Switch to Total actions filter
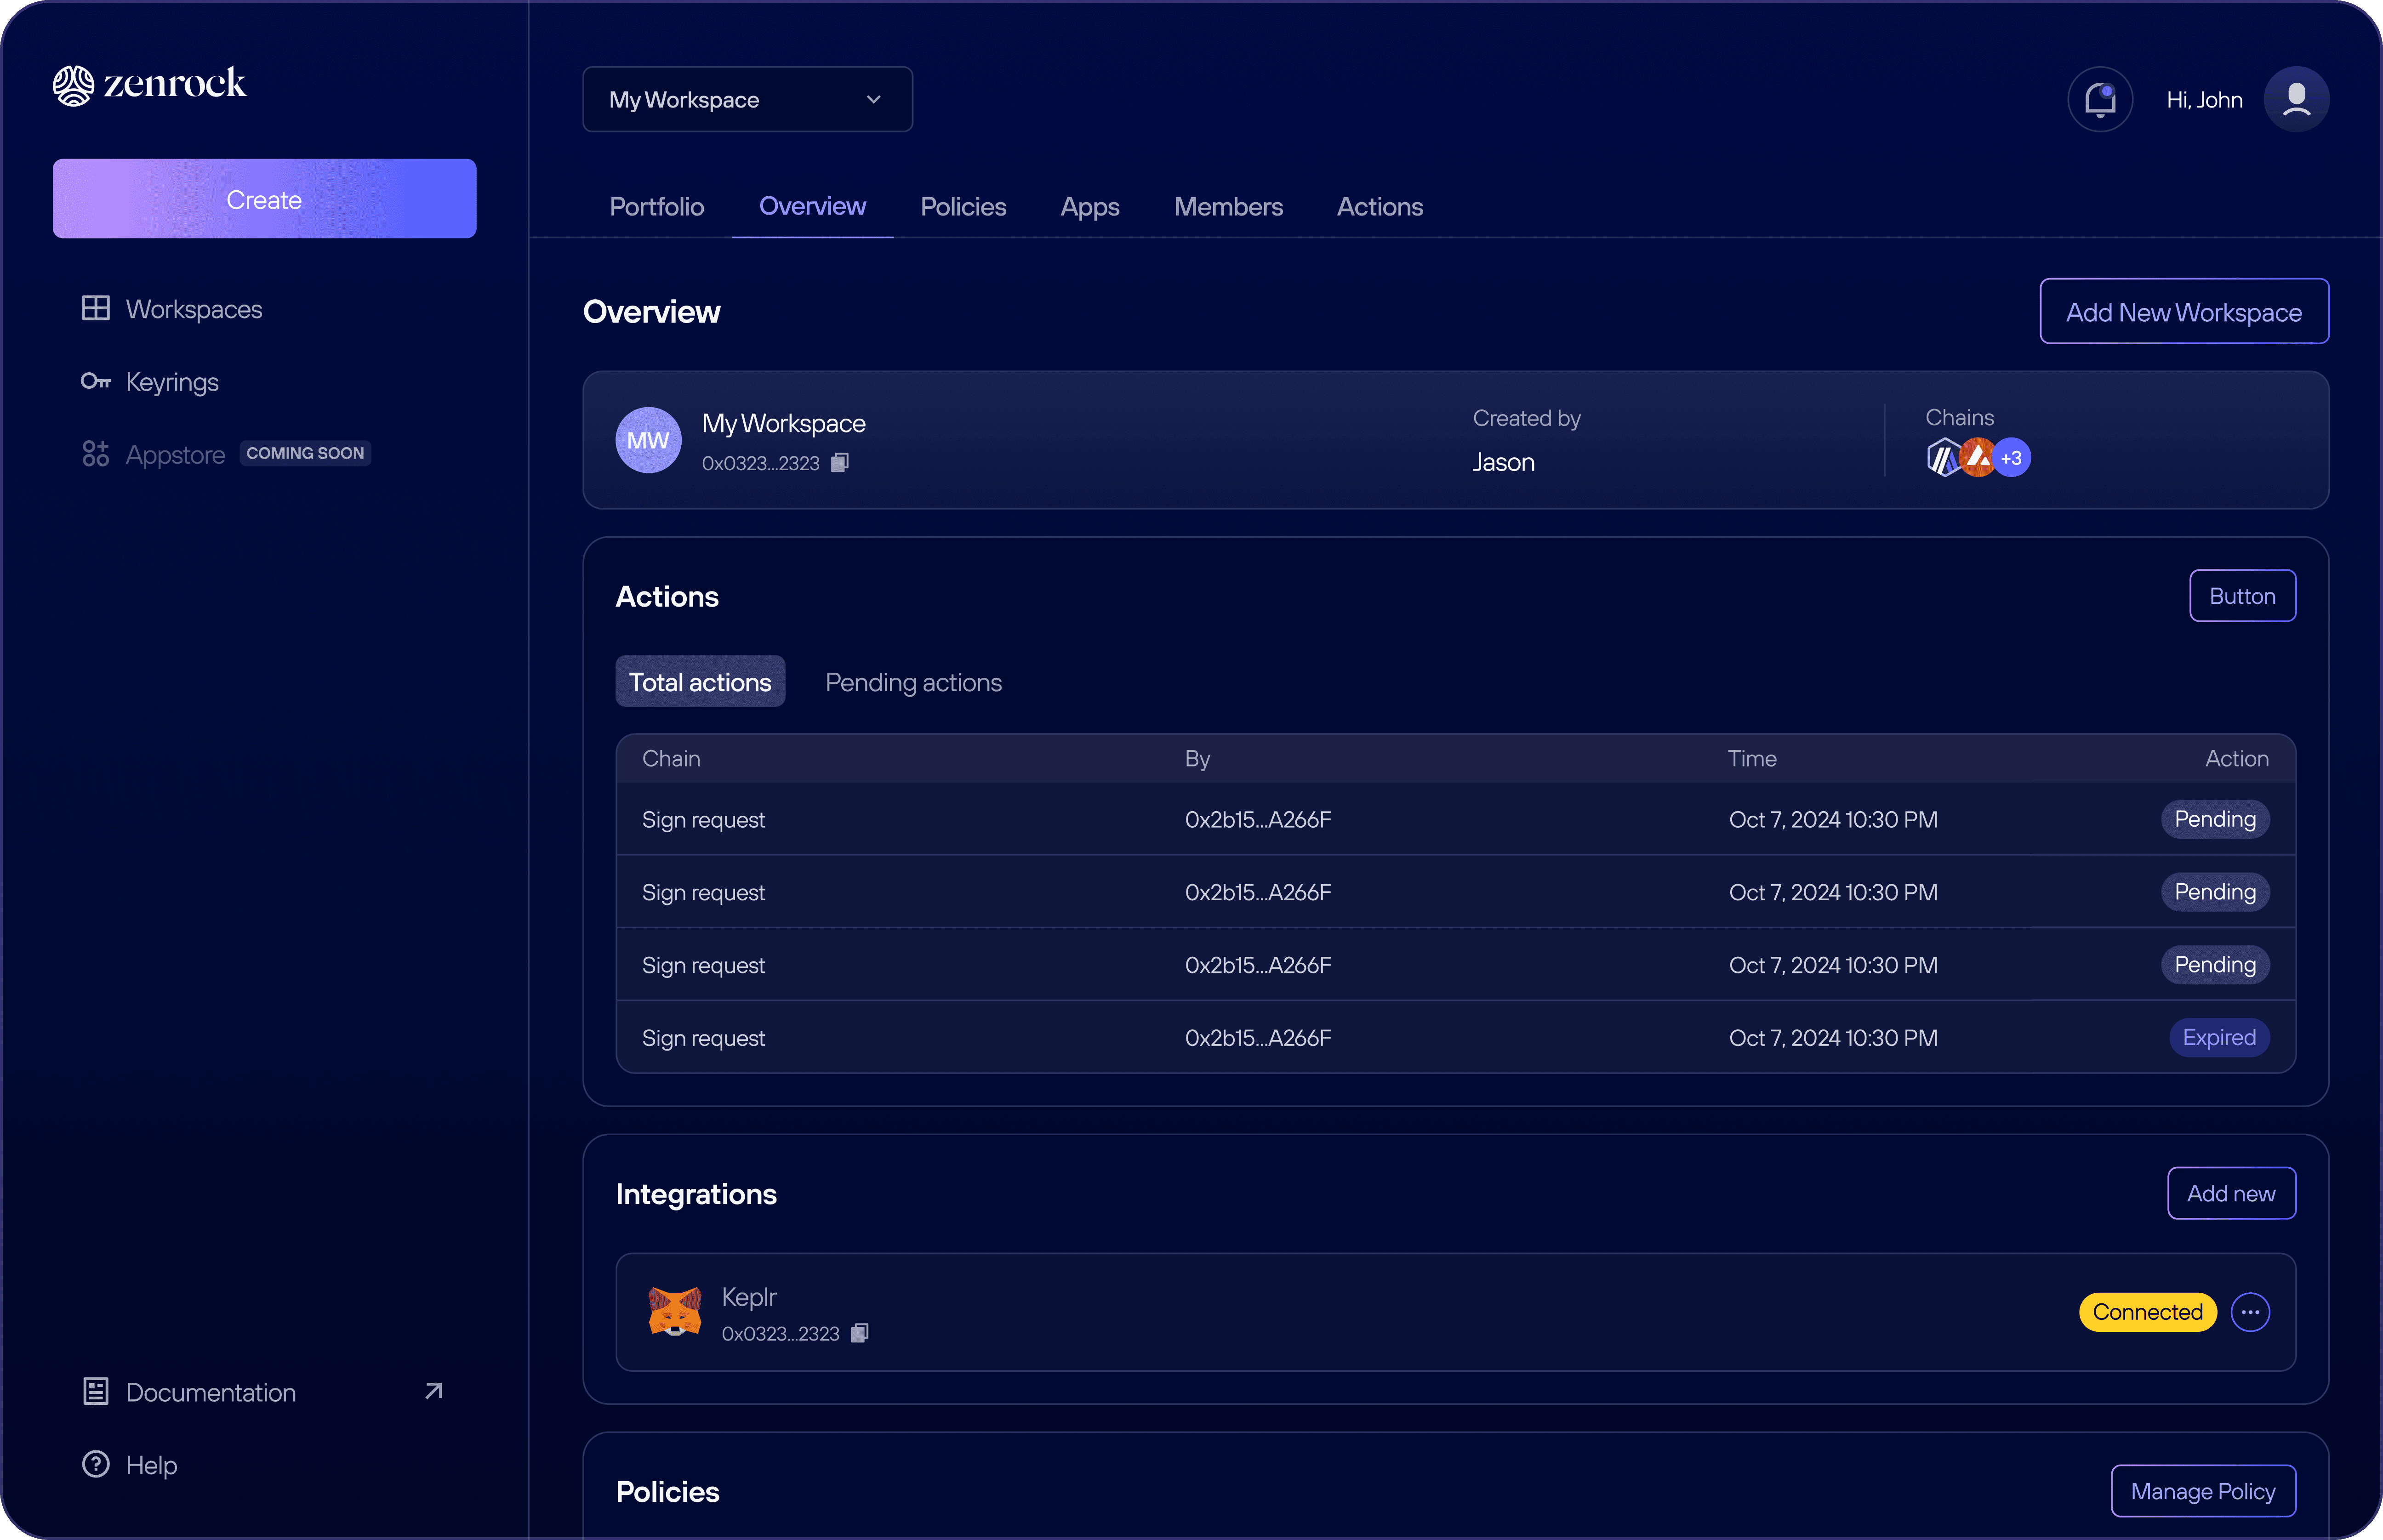This screenshot has width=2383, height=1540. tap(700, 682)
